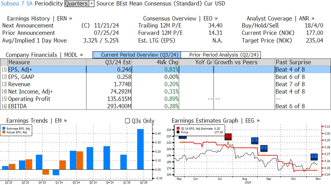Click the Avg/Implied move 3.32% / 5.25%
This screenshot has width=331, height=185.
tap(101, 40)
